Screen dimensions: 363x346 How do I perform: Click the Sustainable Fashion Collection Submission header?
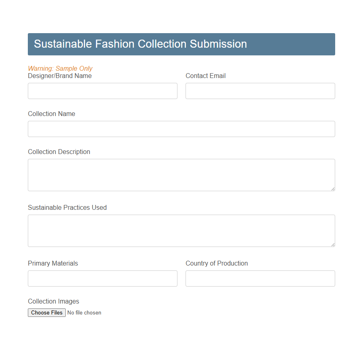pos(140,44)
